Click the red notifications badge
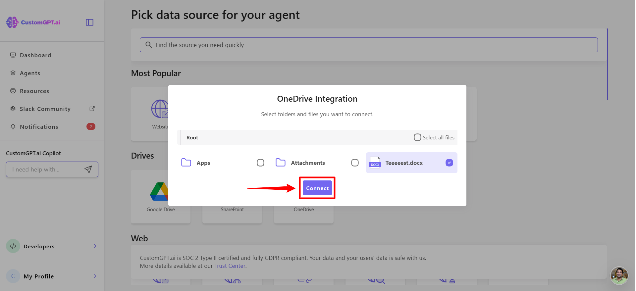The image size is (636, 291). click(91, 126)
